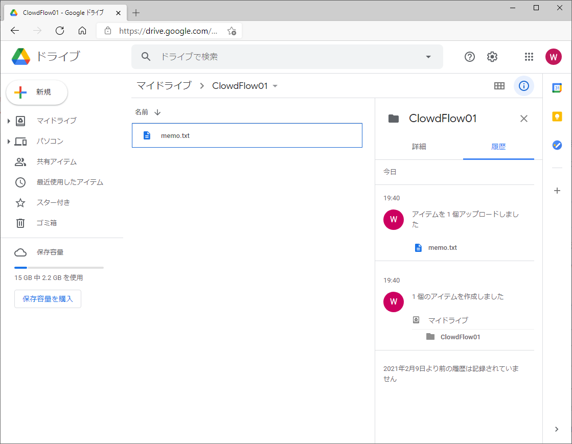Click the upload activity user avatar
The width and height of the screenshot is (572, 444).
[x=394, y=220]
